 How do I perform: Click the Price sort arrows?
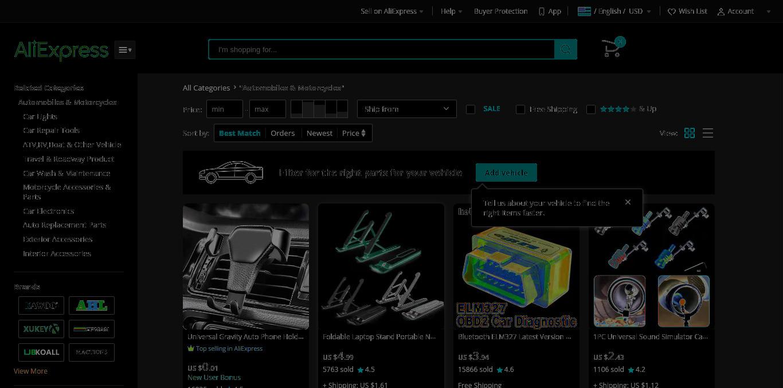pyautogui.click(x=363, y=133)
